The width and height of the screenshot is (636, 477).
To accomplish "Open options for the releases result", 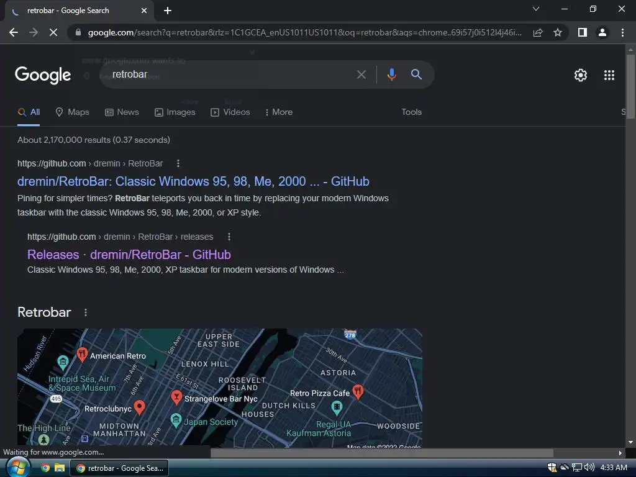I will (229, 237).
